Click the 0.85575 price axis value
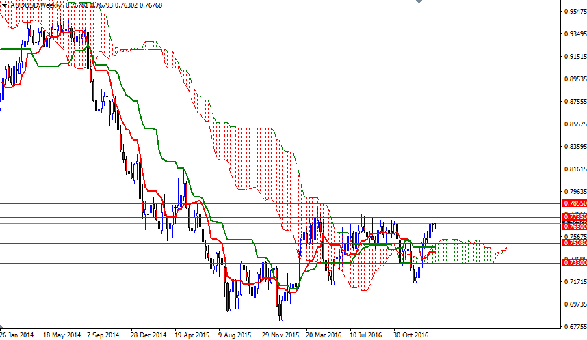The height and width of the screenshot is (340, 587). pyautogui.click(x=575, y=124)
